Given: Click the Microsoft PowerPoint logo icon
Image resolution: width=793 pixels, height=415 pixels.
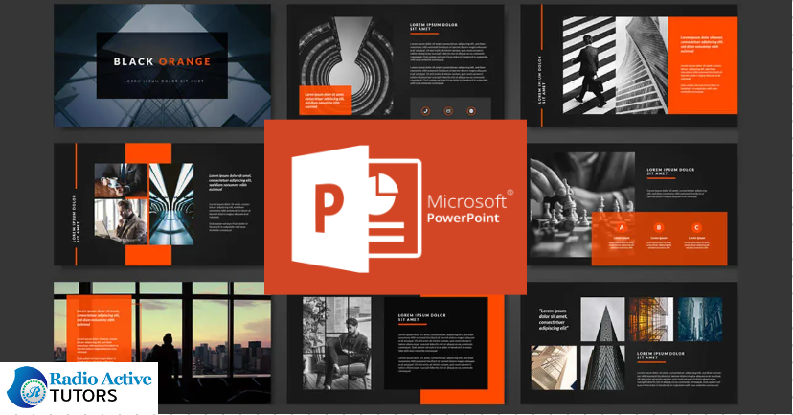Looking at the screenshot, I should point(356,209).
